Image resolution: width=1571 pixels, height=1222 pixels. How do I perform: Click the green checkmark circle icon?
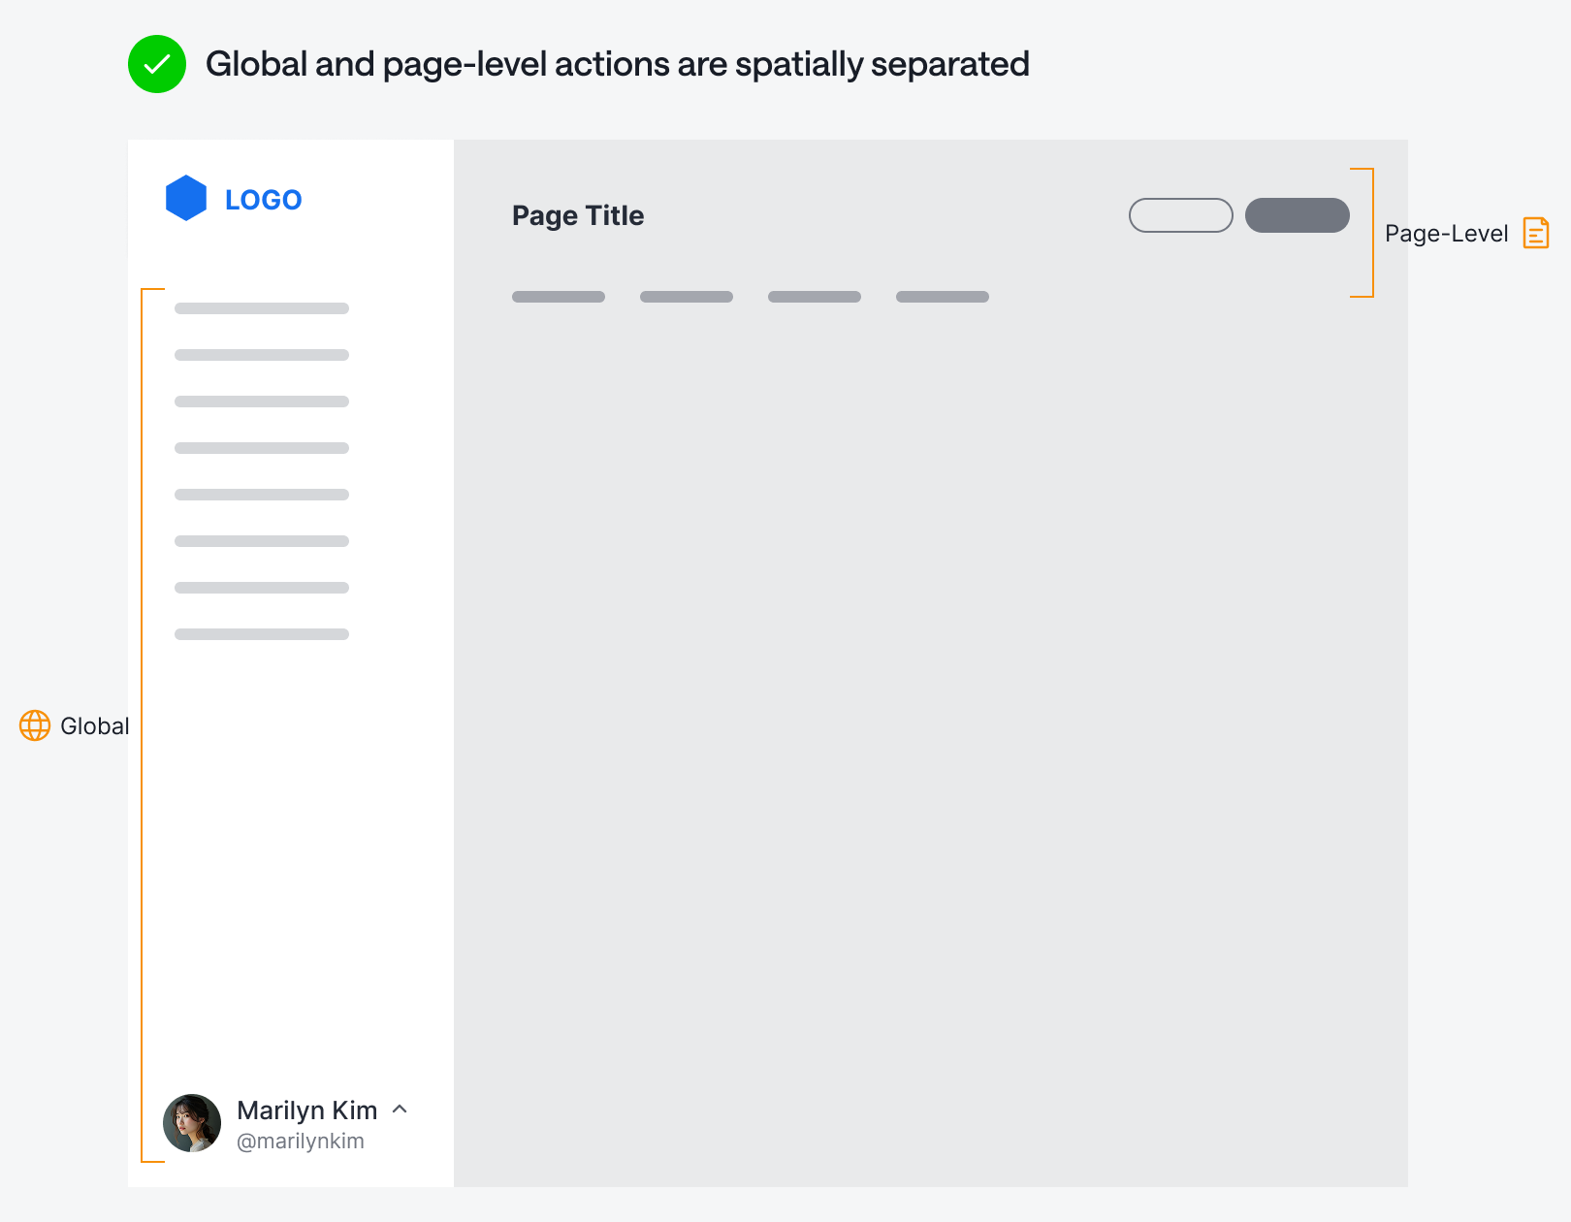click(157, 64)
